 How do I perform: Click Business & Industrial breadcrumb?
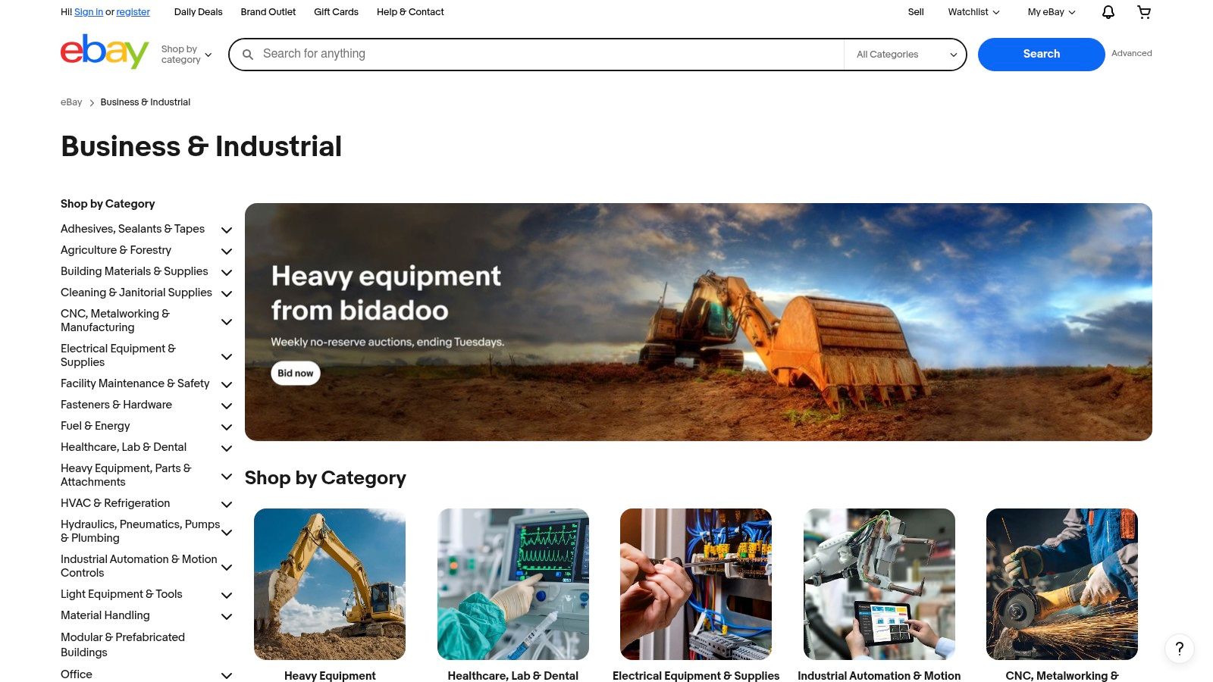(146, 102)
